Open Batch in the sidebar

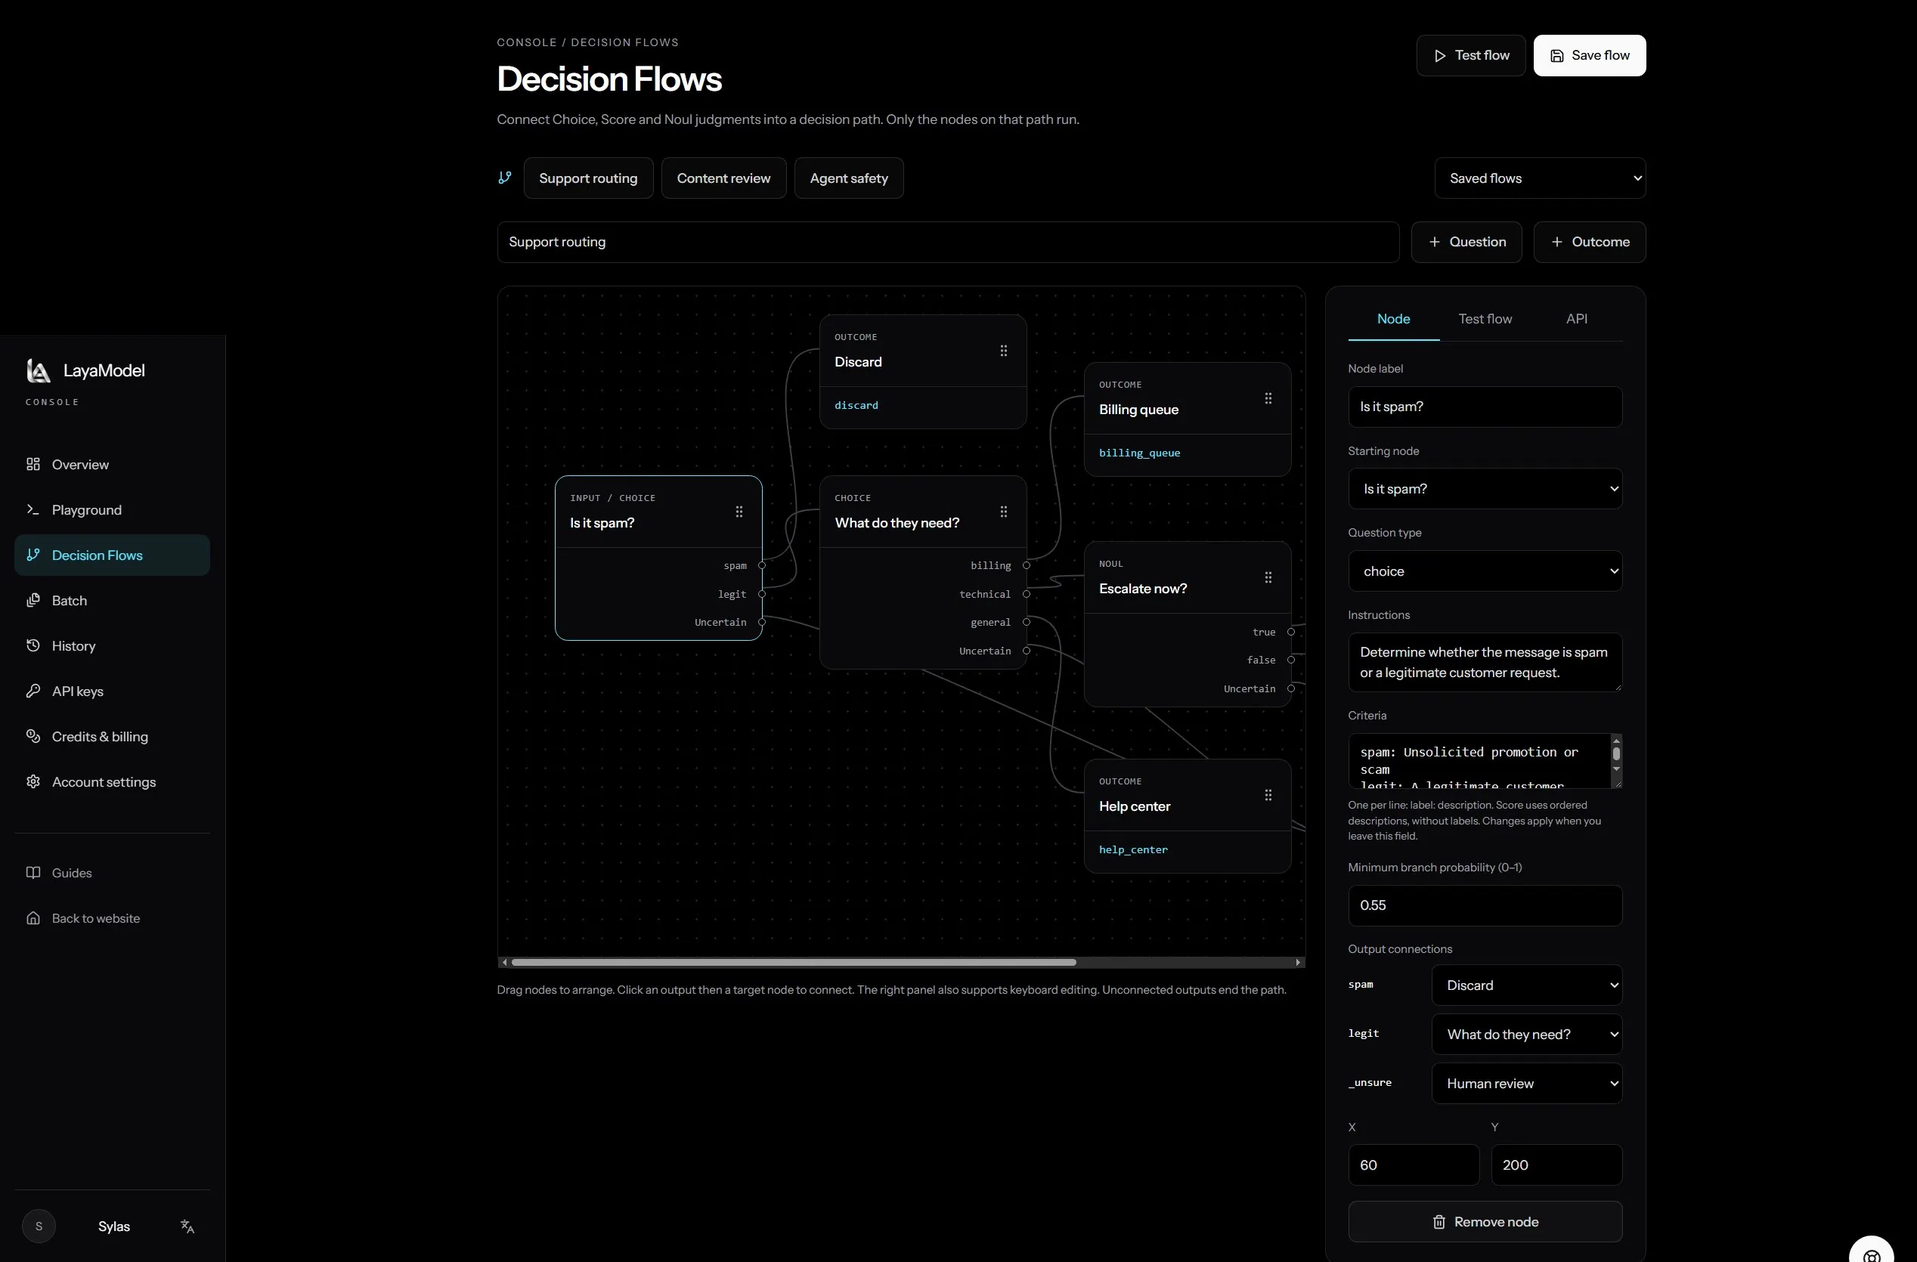[x=112, y=600]
